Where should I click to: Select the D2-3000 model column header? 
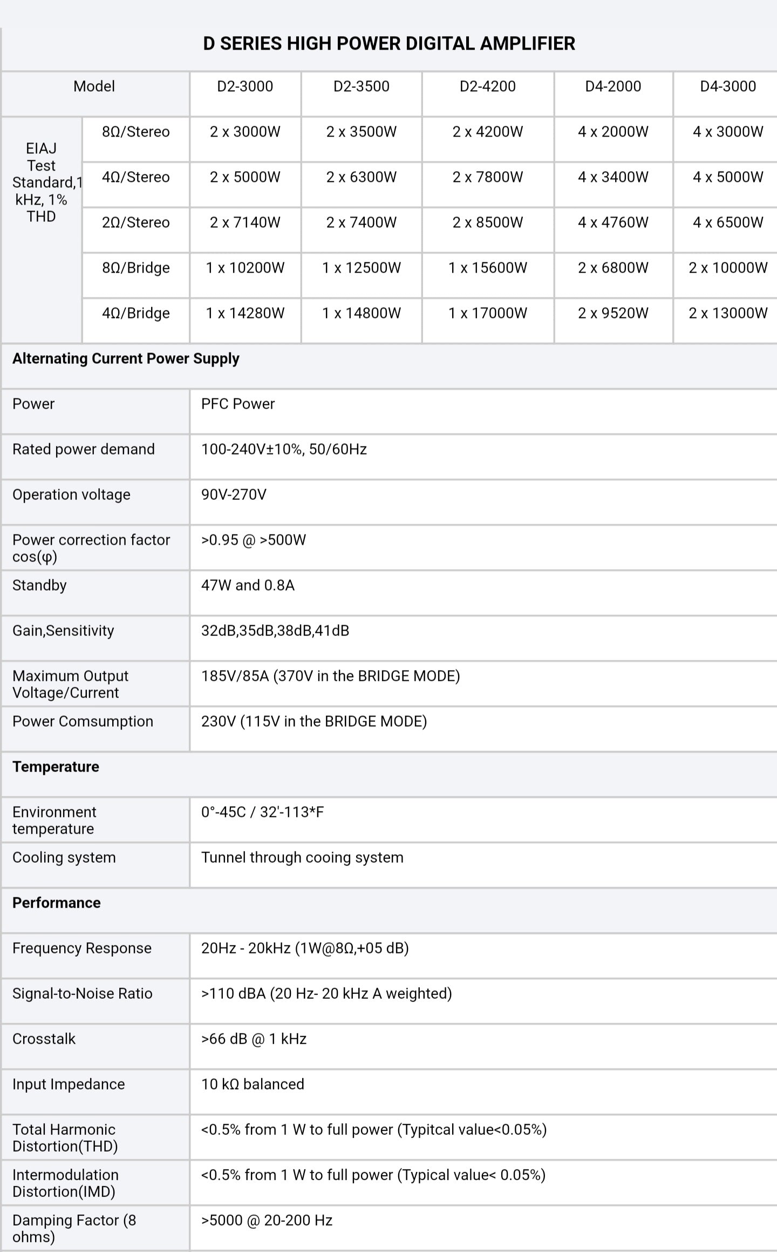point(245,86)
